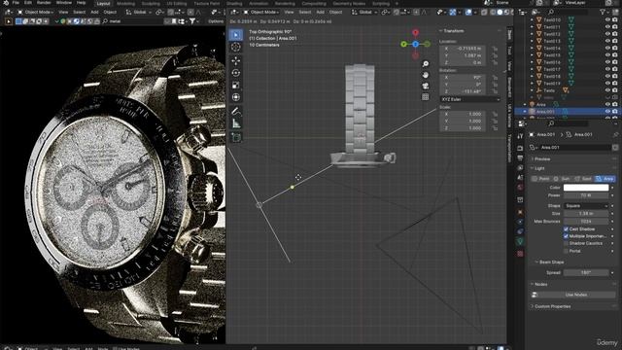This screenshot has height=350, width=622.
Task: Select the combined Transform tool
Action: coord(235,97)
